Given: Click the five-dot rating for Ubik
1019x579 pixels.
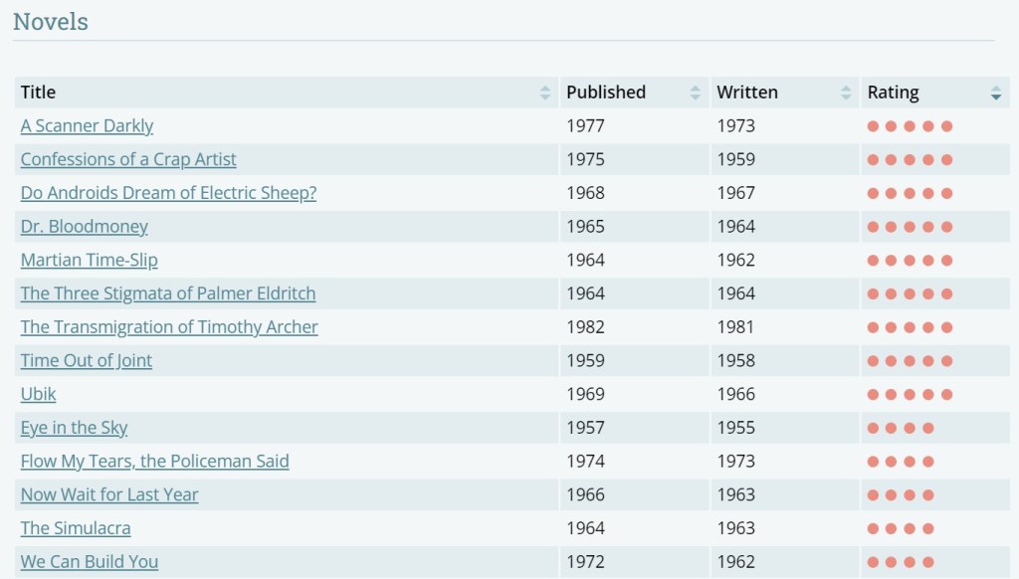Looking at the screenshot, I should coord(910,395).
